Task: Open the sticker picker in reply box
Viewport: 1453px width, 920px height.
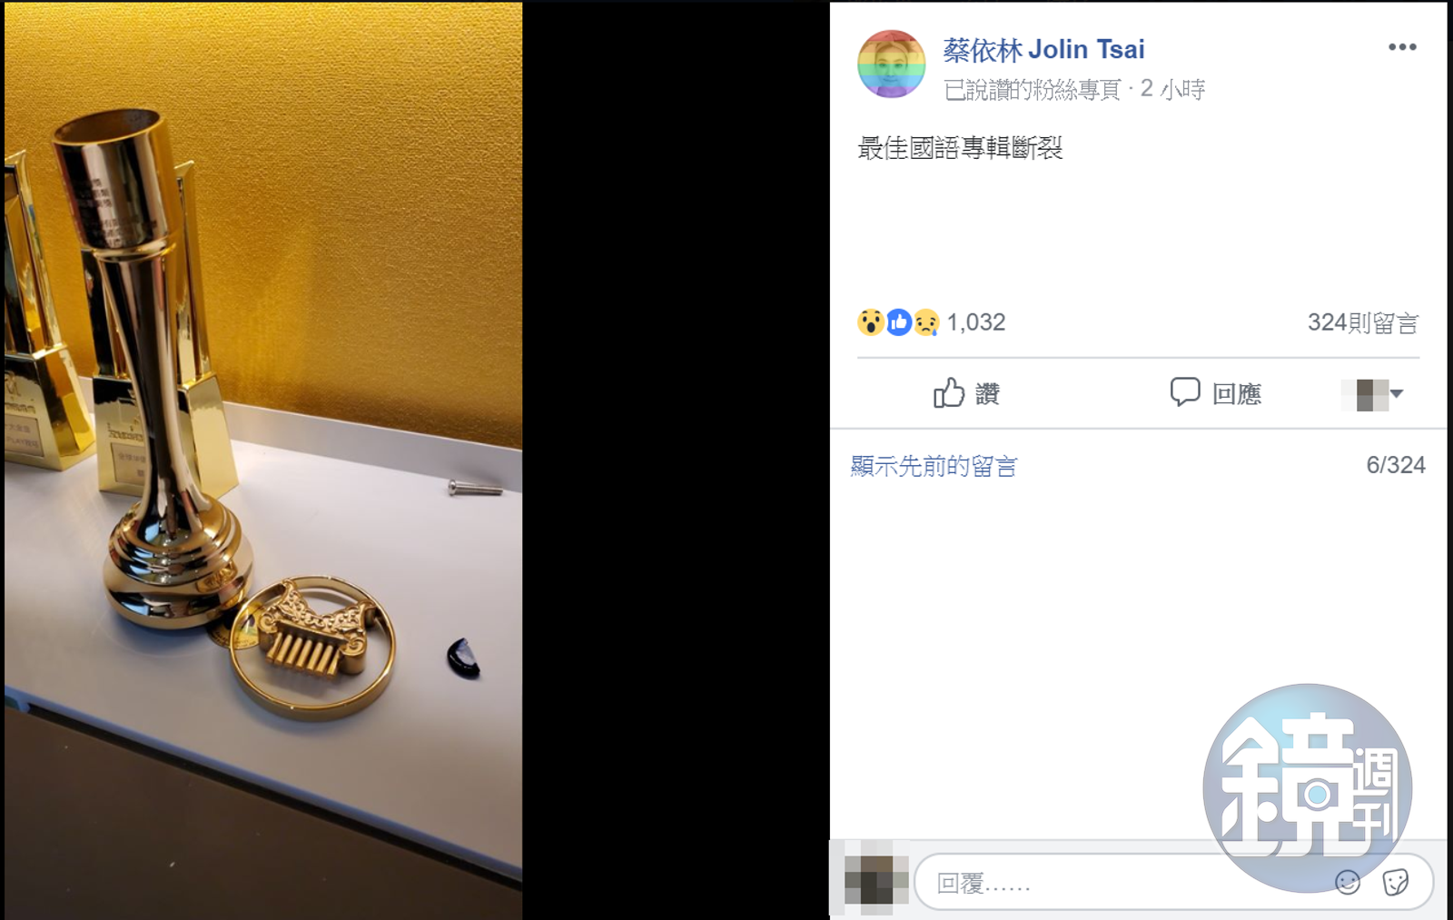Action: coord(1395,882)
